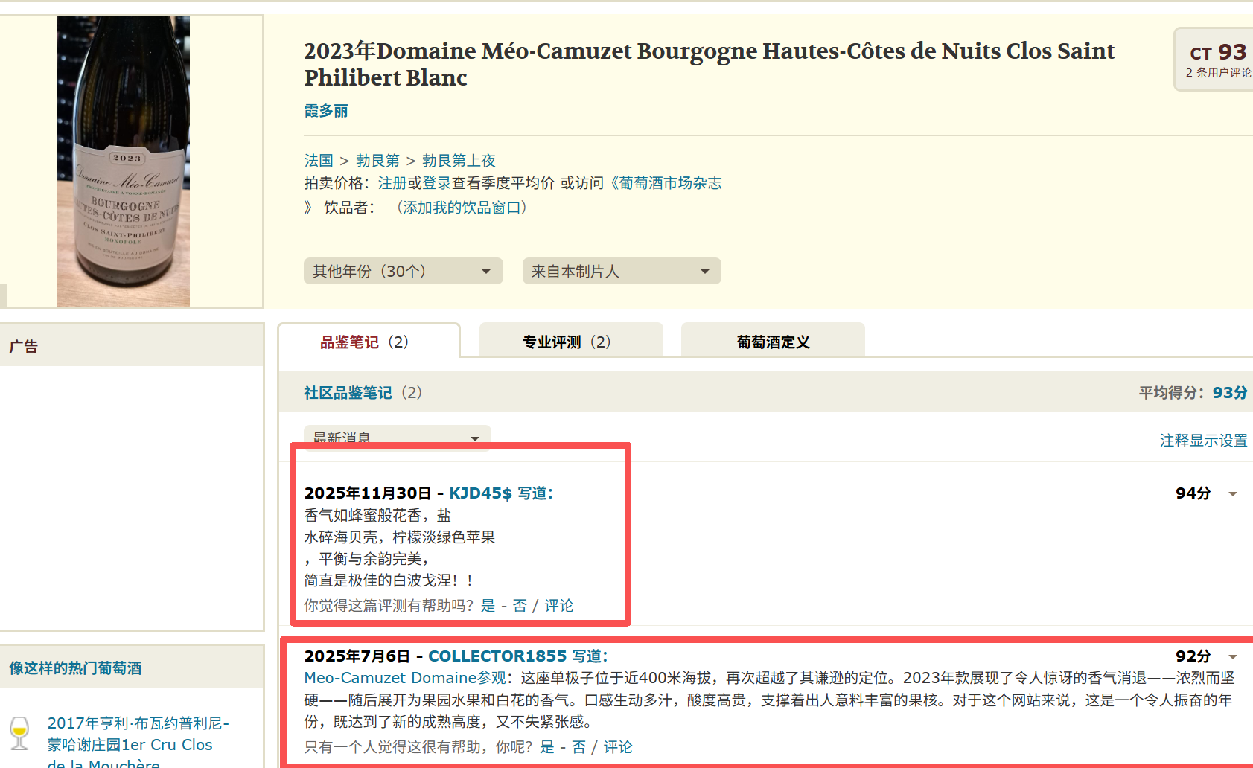The image size is (1253, 768).
Task: Mark COLLECTOR1855 review helpful with 是
Action: click(x=546, y=747)
